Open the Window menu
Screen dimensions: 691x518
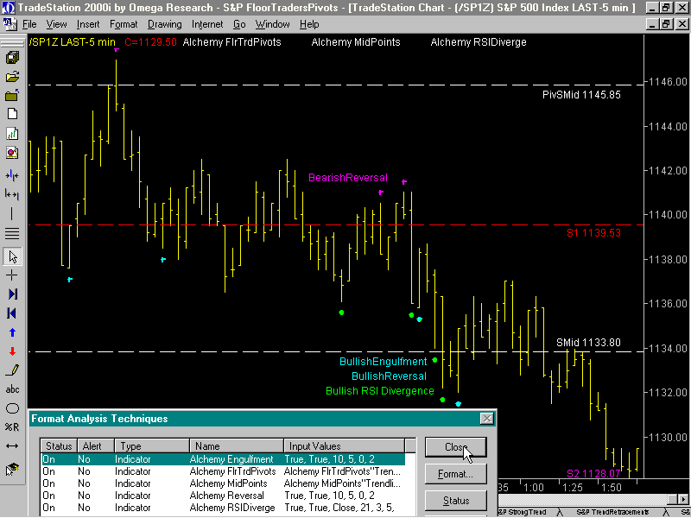pyautogui.click(x=272, y=24)
